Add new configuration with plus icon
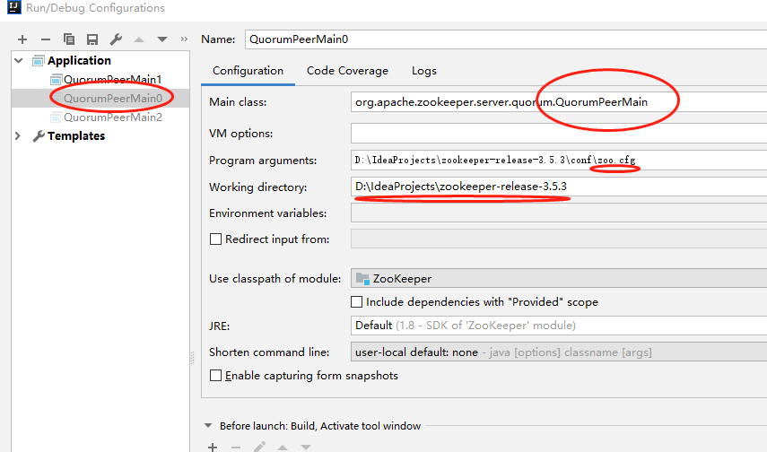The width and height of the screenshot is (767, 452). [x=22, y=39]
